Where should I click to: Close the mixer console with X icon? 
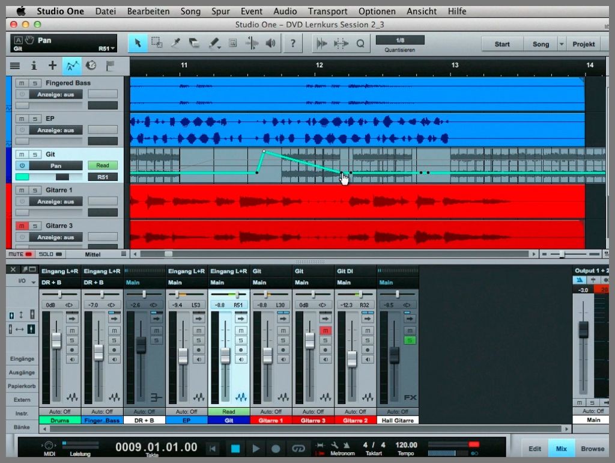click(x=13, y=269)
